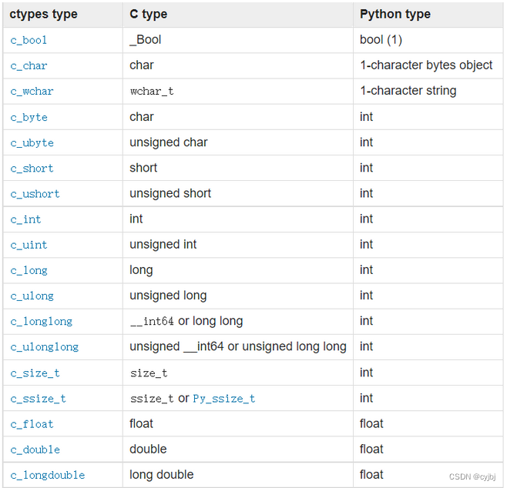
Task: Select the 'short' C type cell
Action: [237, 168]
